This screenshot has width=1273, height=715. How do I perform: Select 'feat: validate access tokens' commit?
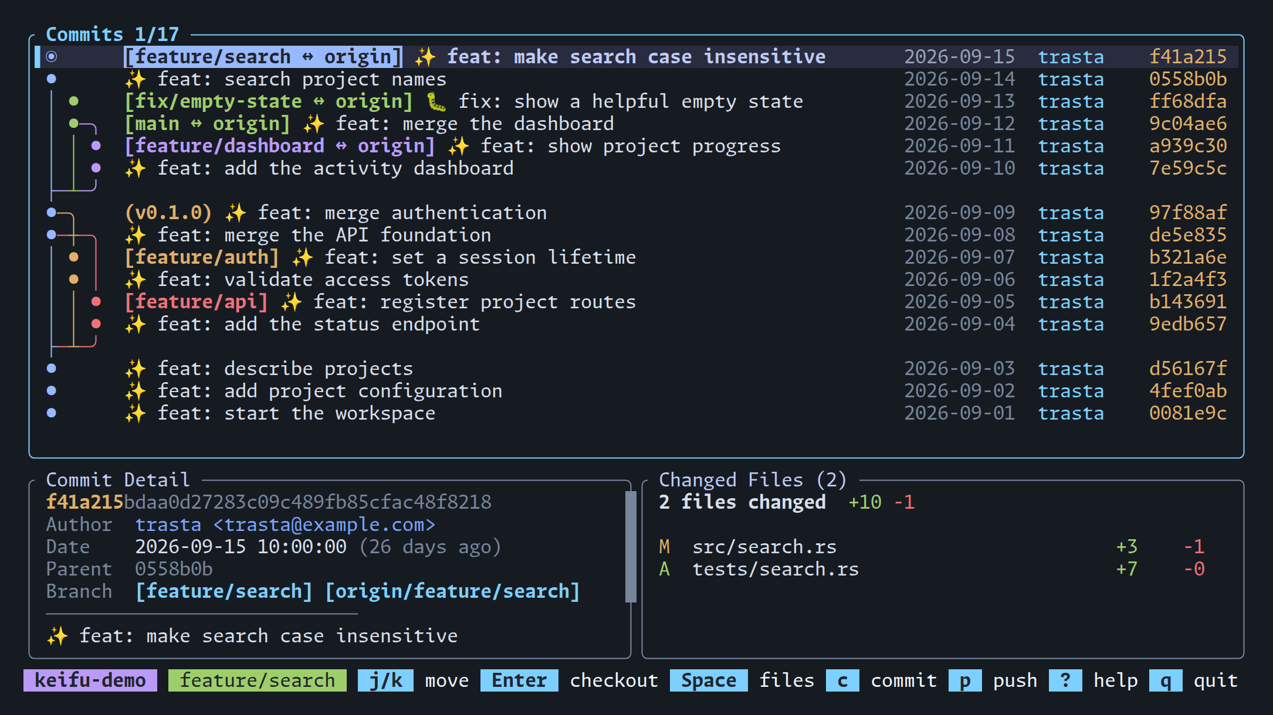tap(636, 280)
